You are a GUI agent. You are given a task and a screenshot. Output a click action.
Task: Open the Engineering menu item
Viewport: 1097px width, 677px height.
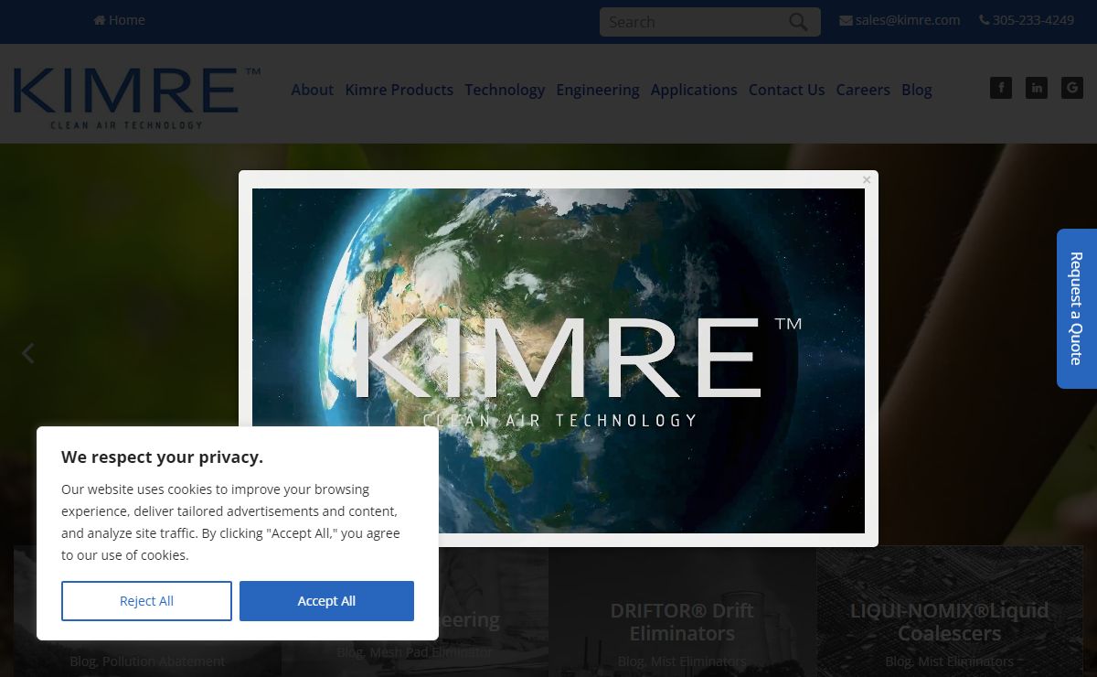pyautogui.click(x=598, y=90)
